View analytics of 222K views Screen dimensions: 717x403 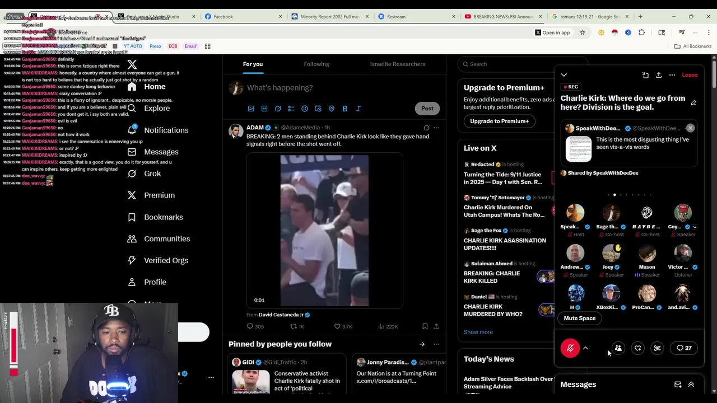(x=388, y=326)
